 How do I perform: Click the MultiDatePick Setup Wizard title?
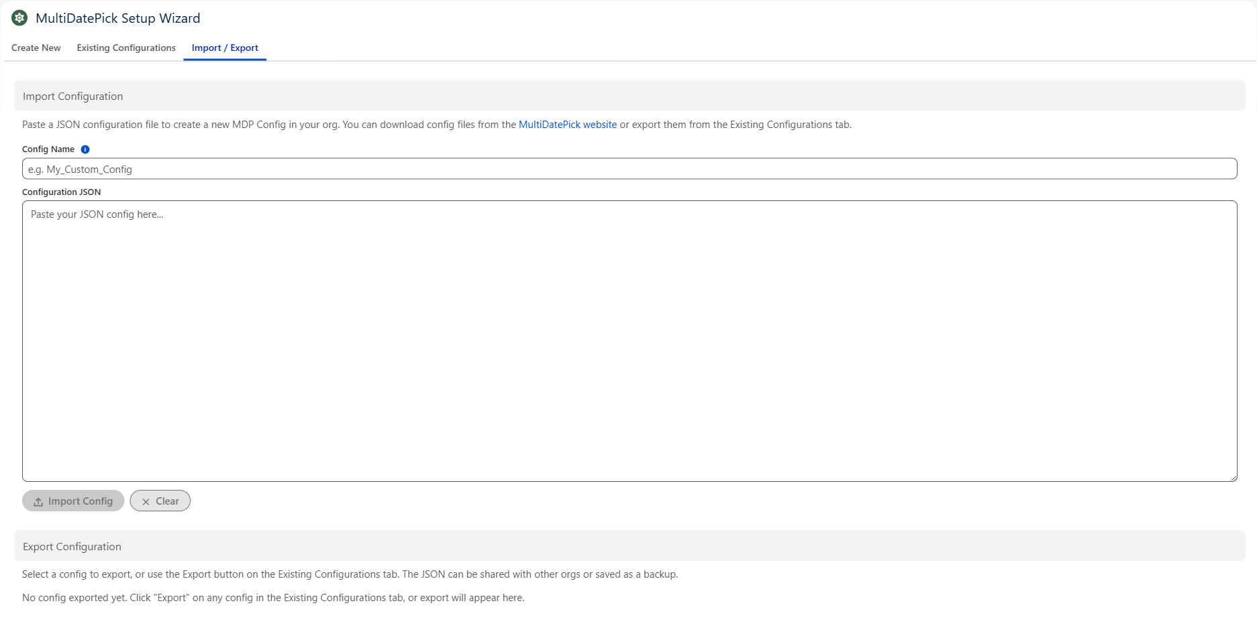click(x=118, y=18)
